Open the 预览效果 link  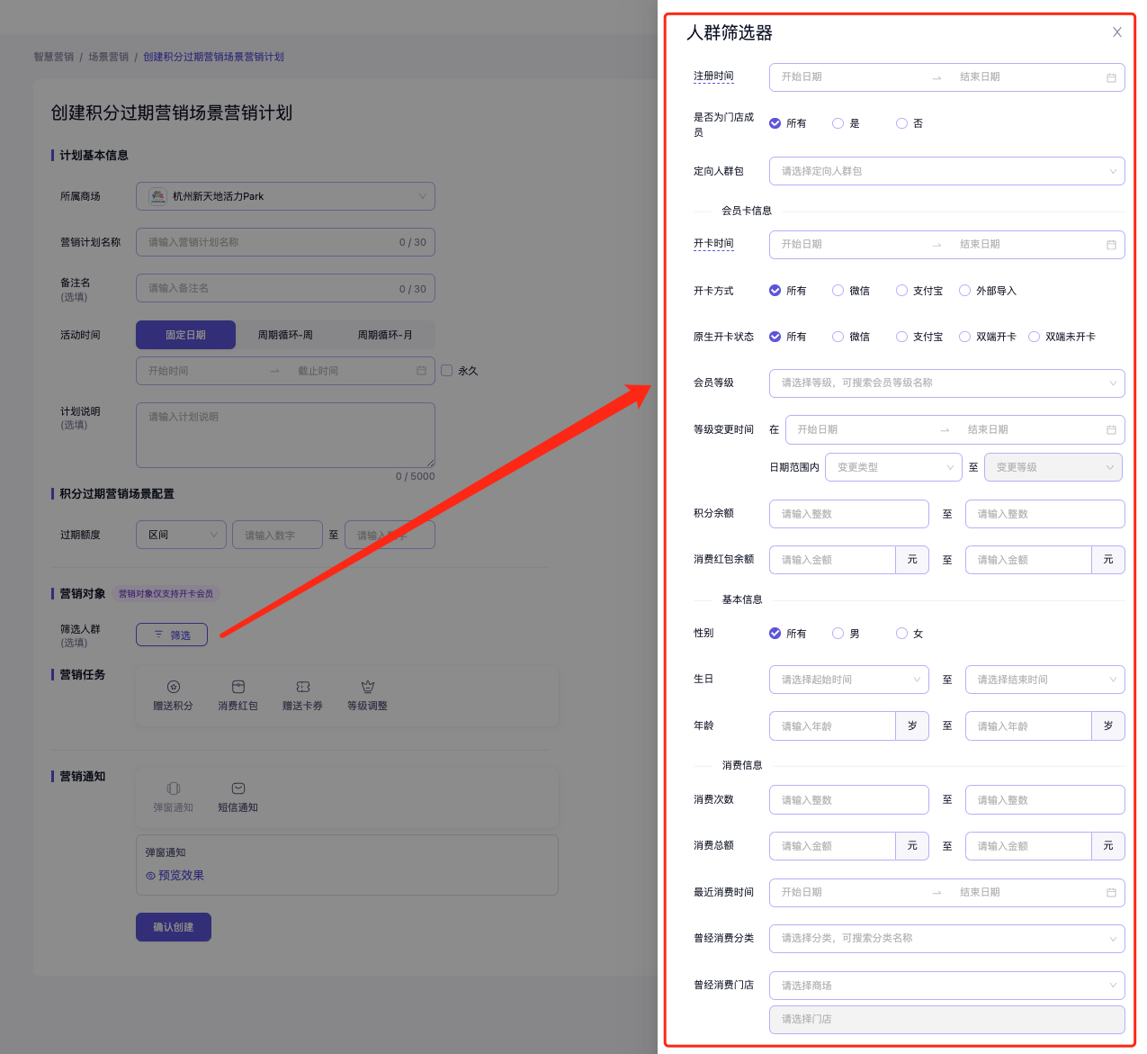coord(175,876)
